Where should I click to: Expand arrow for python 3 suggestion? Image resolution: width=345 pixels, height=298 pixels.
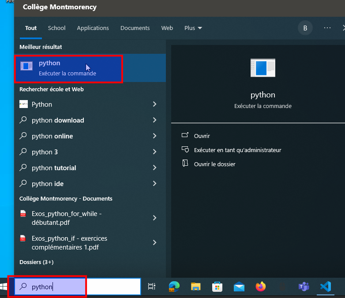click(155, 152)
